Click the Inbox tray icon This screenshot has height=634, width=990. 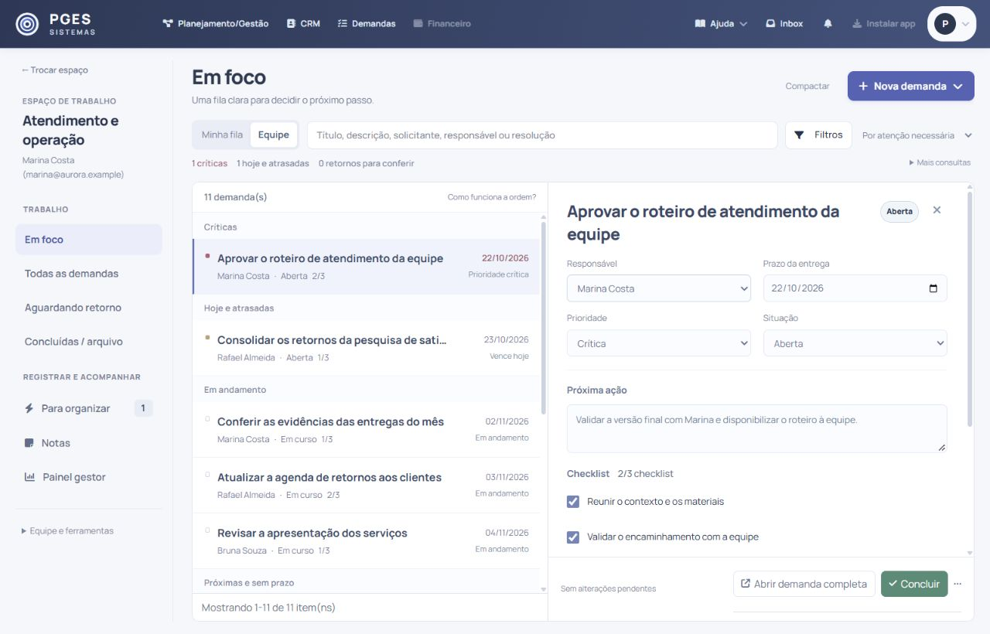tap(770, 24)
